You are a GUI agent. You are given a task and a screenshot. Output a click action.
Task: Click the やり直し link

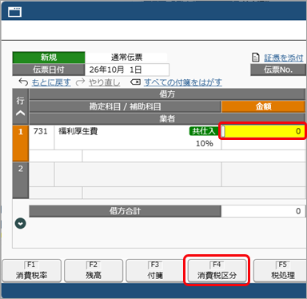(104, 82)
